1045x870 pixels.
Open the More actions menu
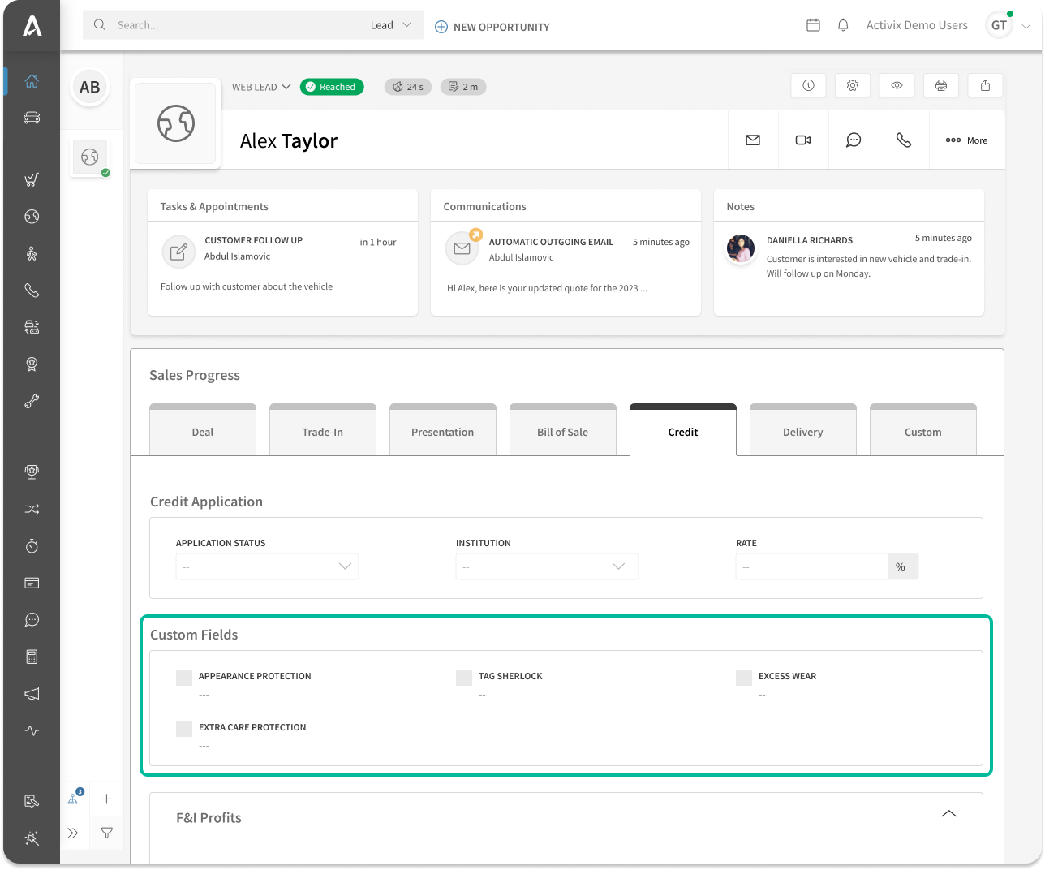966,140
